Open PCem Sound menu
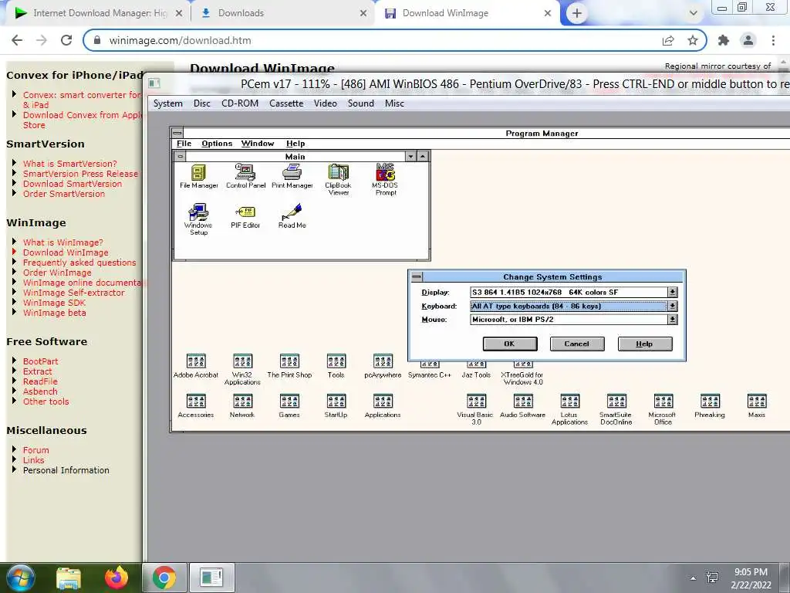This screenshot has height=593, width=790. (x=361, y=103)
